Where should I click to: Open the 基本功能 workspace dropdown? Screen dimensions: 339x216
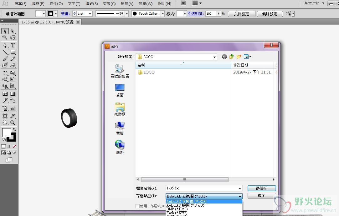[323, 3]
